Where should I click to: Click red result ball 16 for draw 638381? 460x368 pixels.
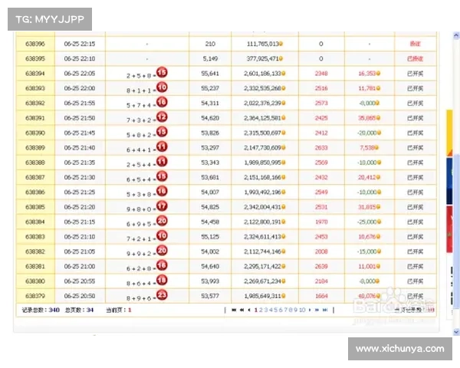click(x=162, y=265)
